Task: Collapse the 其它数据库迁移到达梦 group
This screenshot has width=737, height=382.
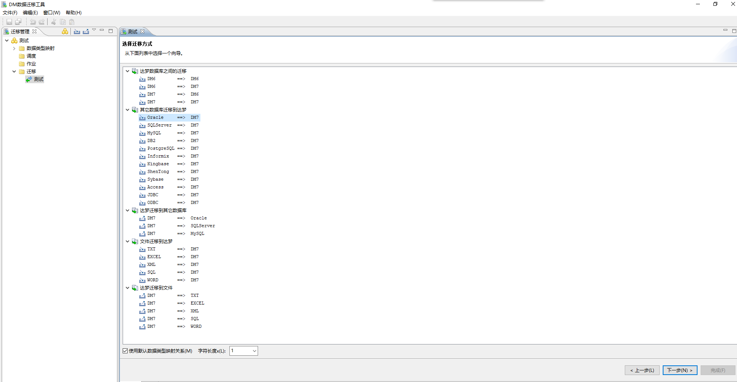Action: pos(127,110)
